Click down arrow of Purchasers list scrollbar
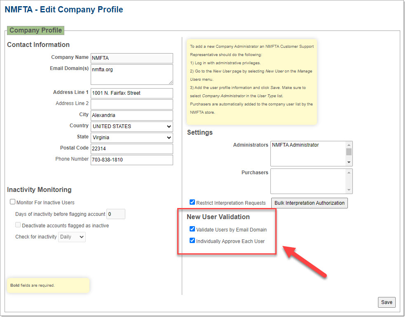Screen dimensions: 406x318 (350, 190)
